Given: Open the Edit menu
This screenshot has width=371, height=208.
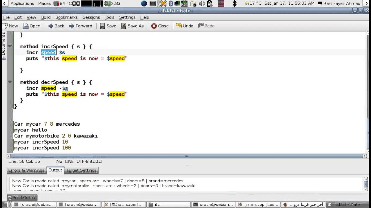Looking at the screenshot, I should [18, 17].
